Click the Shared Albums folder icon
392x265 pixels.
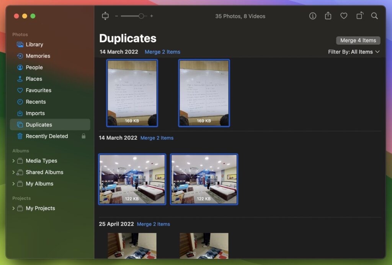click(x=20, y=172)
